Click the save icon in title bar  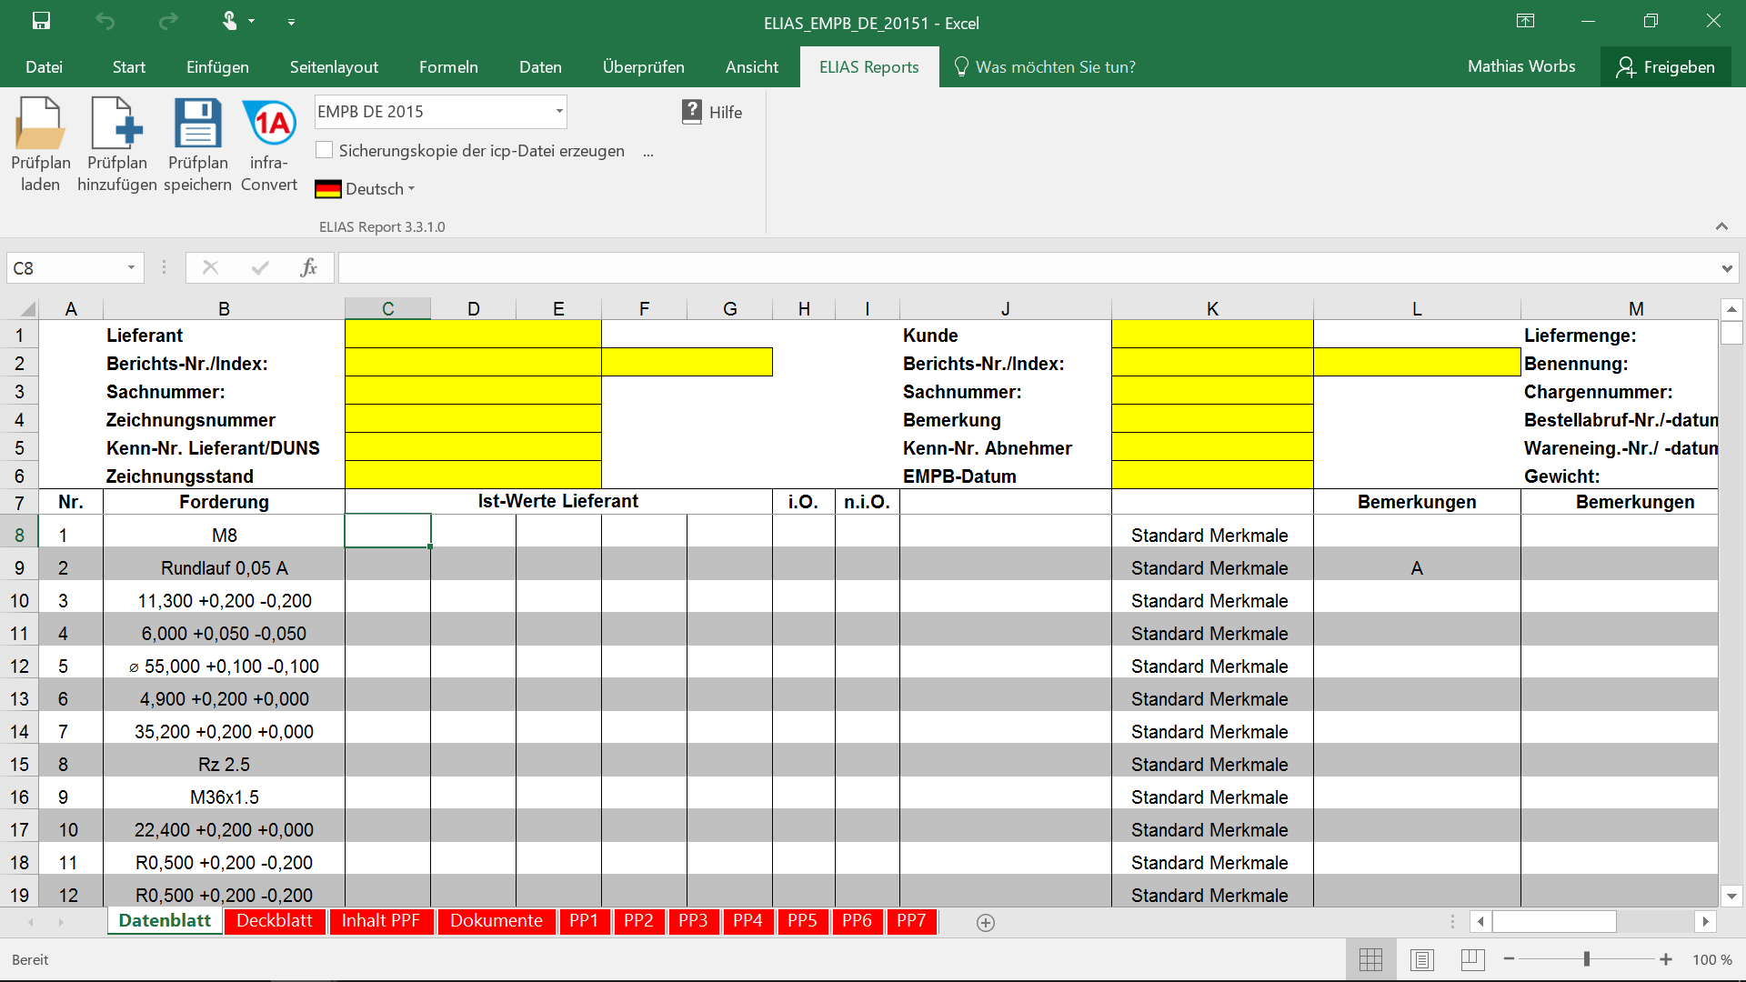pyautogui.click(x=41, y=21)
